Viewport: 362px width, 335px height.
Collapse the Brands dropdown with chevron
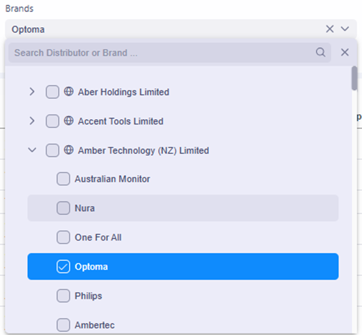pyautogui.click(x=345, y=29)
